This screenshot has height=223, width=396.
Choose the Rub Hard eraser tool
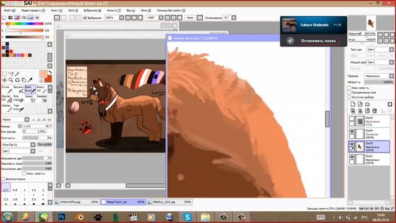tap(19, 99)
